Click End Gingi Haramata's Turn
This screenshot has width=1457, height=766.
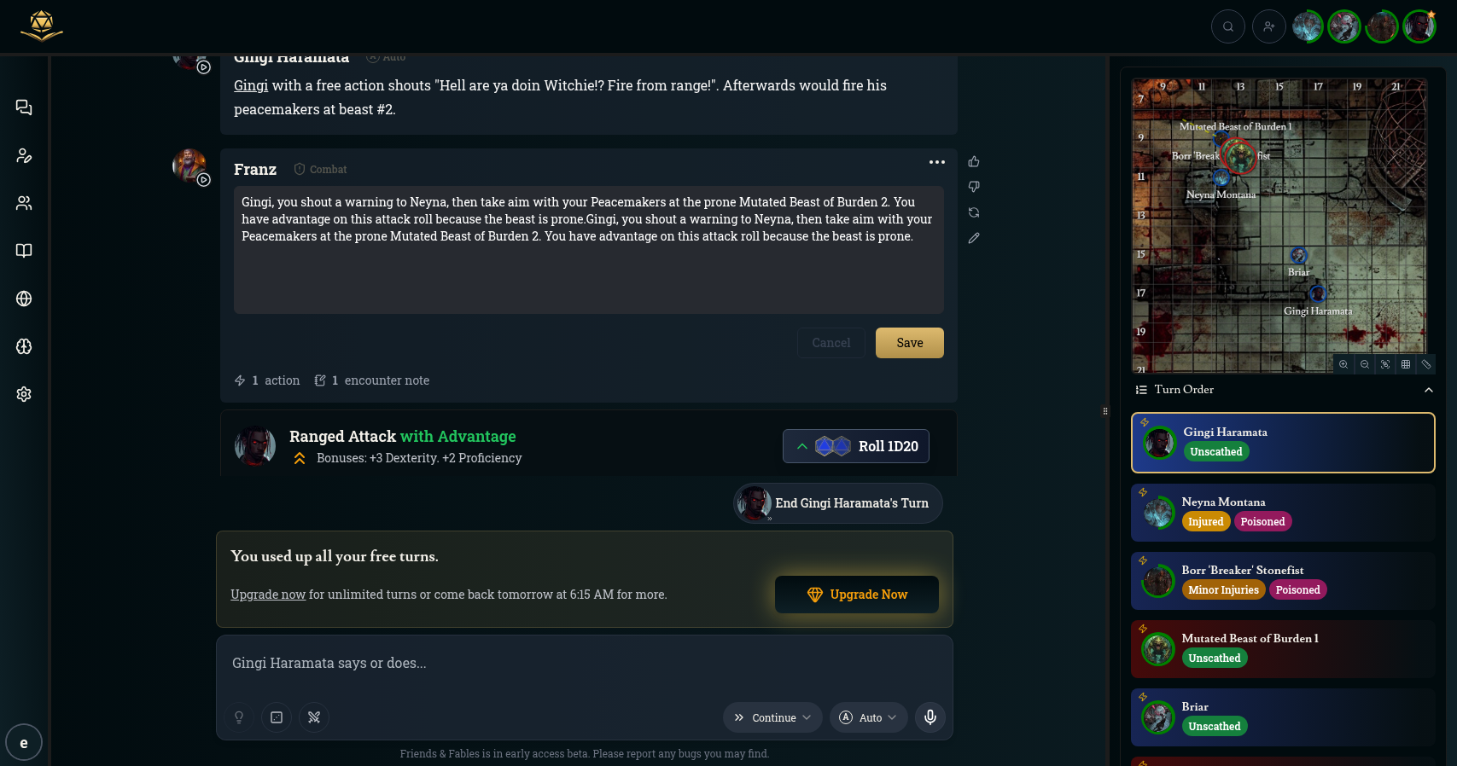(x=838, y=503)
